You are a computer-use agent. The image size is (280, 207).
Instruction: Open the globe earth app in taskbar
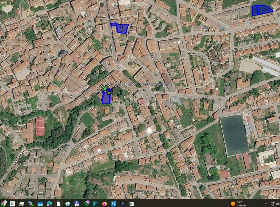[x=68, y=204]
